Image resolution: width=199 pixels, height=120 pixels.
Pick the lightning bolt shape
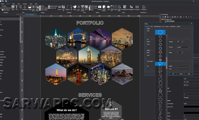click(x=160, y=114)
